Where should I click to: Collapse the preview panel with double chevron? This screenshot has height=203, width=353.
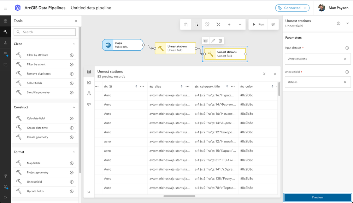264,74
